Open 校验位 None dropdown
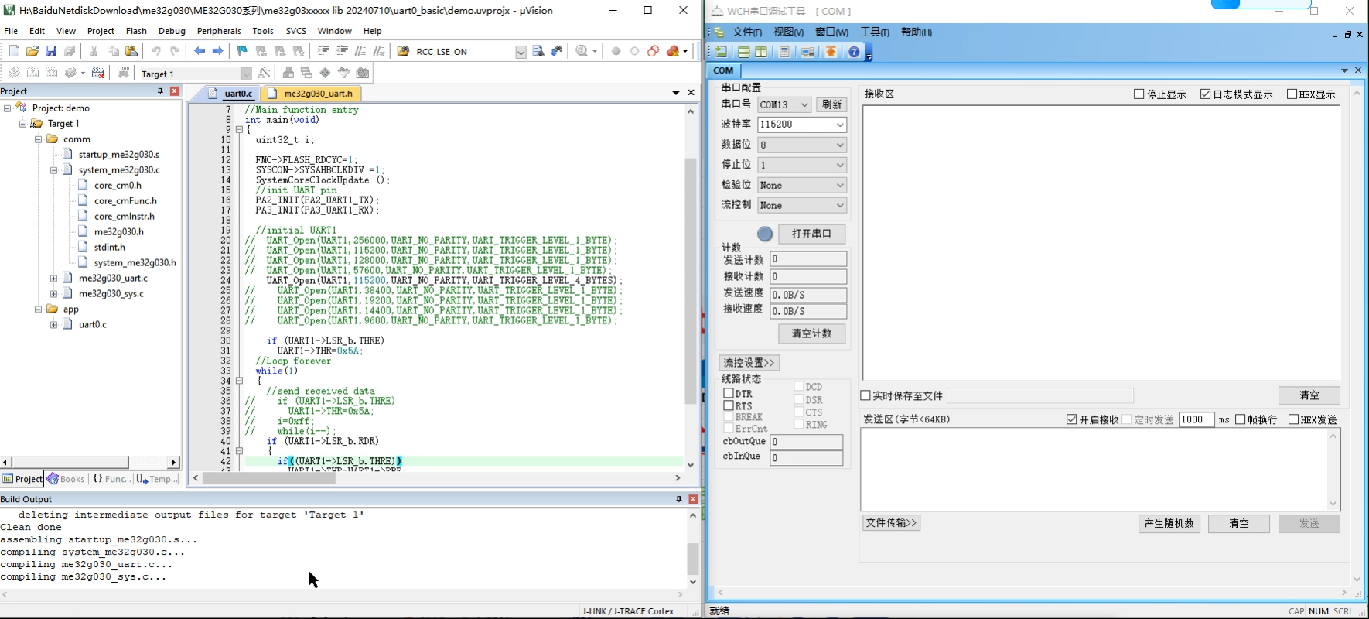 840,185
